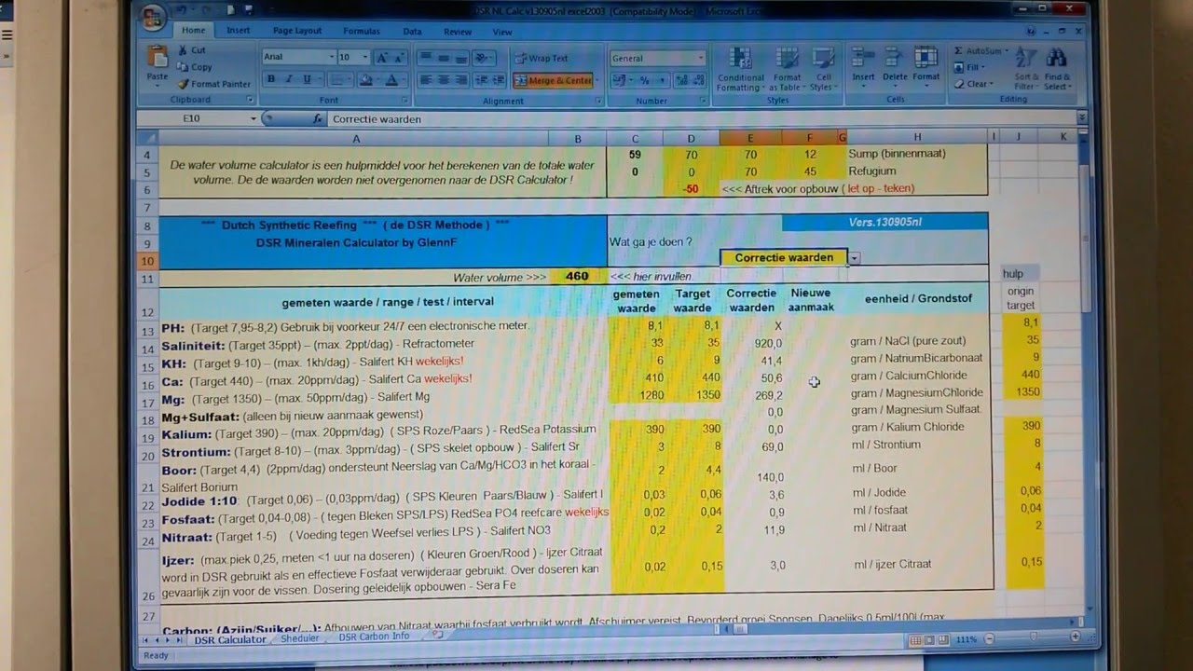Open the Data ribbon tab
The height and width of the screenshot is (671, 1193).
click(x=412, y=31)
